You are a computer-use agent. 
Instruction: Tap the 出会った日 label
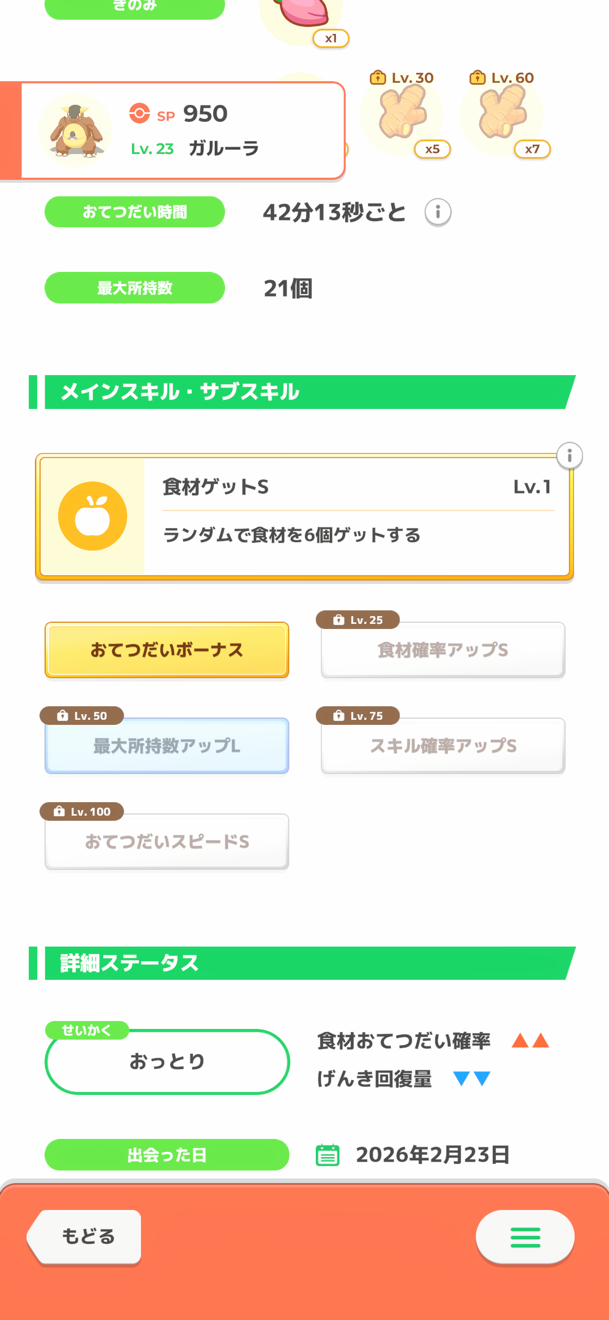(167, 1155)
